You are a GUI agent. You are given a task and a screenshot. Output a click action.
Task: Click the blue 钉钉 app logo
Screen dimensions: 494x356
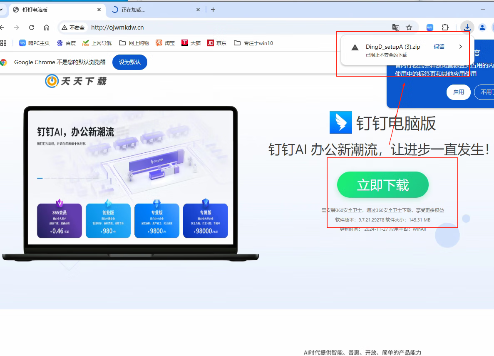point(340,122)
